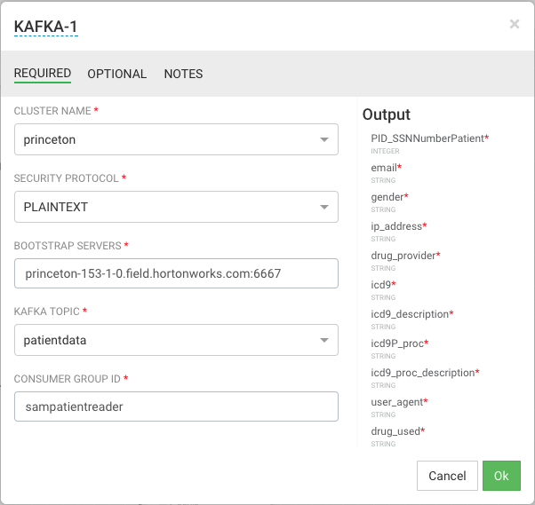Select the princeton cluster name box

tap(160, 139)
